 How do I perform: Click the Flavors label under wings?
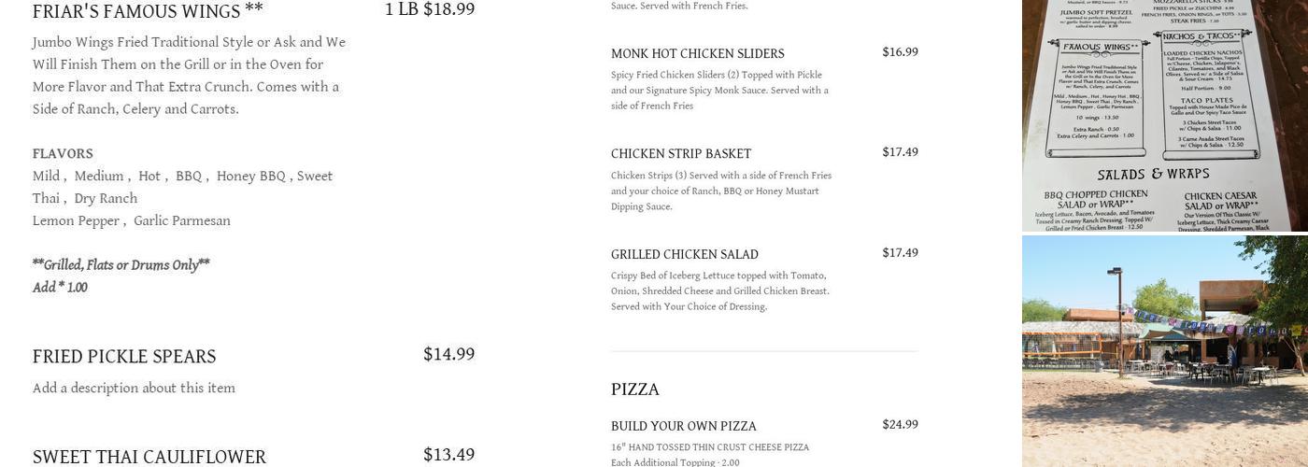point(63,154)
